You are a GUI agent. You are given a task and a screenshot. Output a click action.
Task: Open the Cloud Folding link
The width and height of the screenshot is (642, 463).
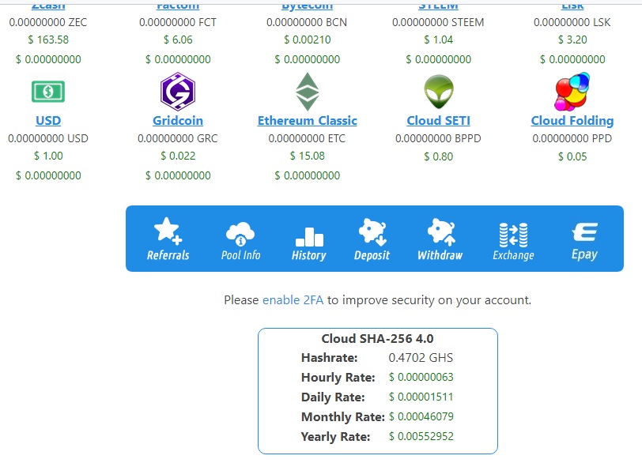[572, 121]
